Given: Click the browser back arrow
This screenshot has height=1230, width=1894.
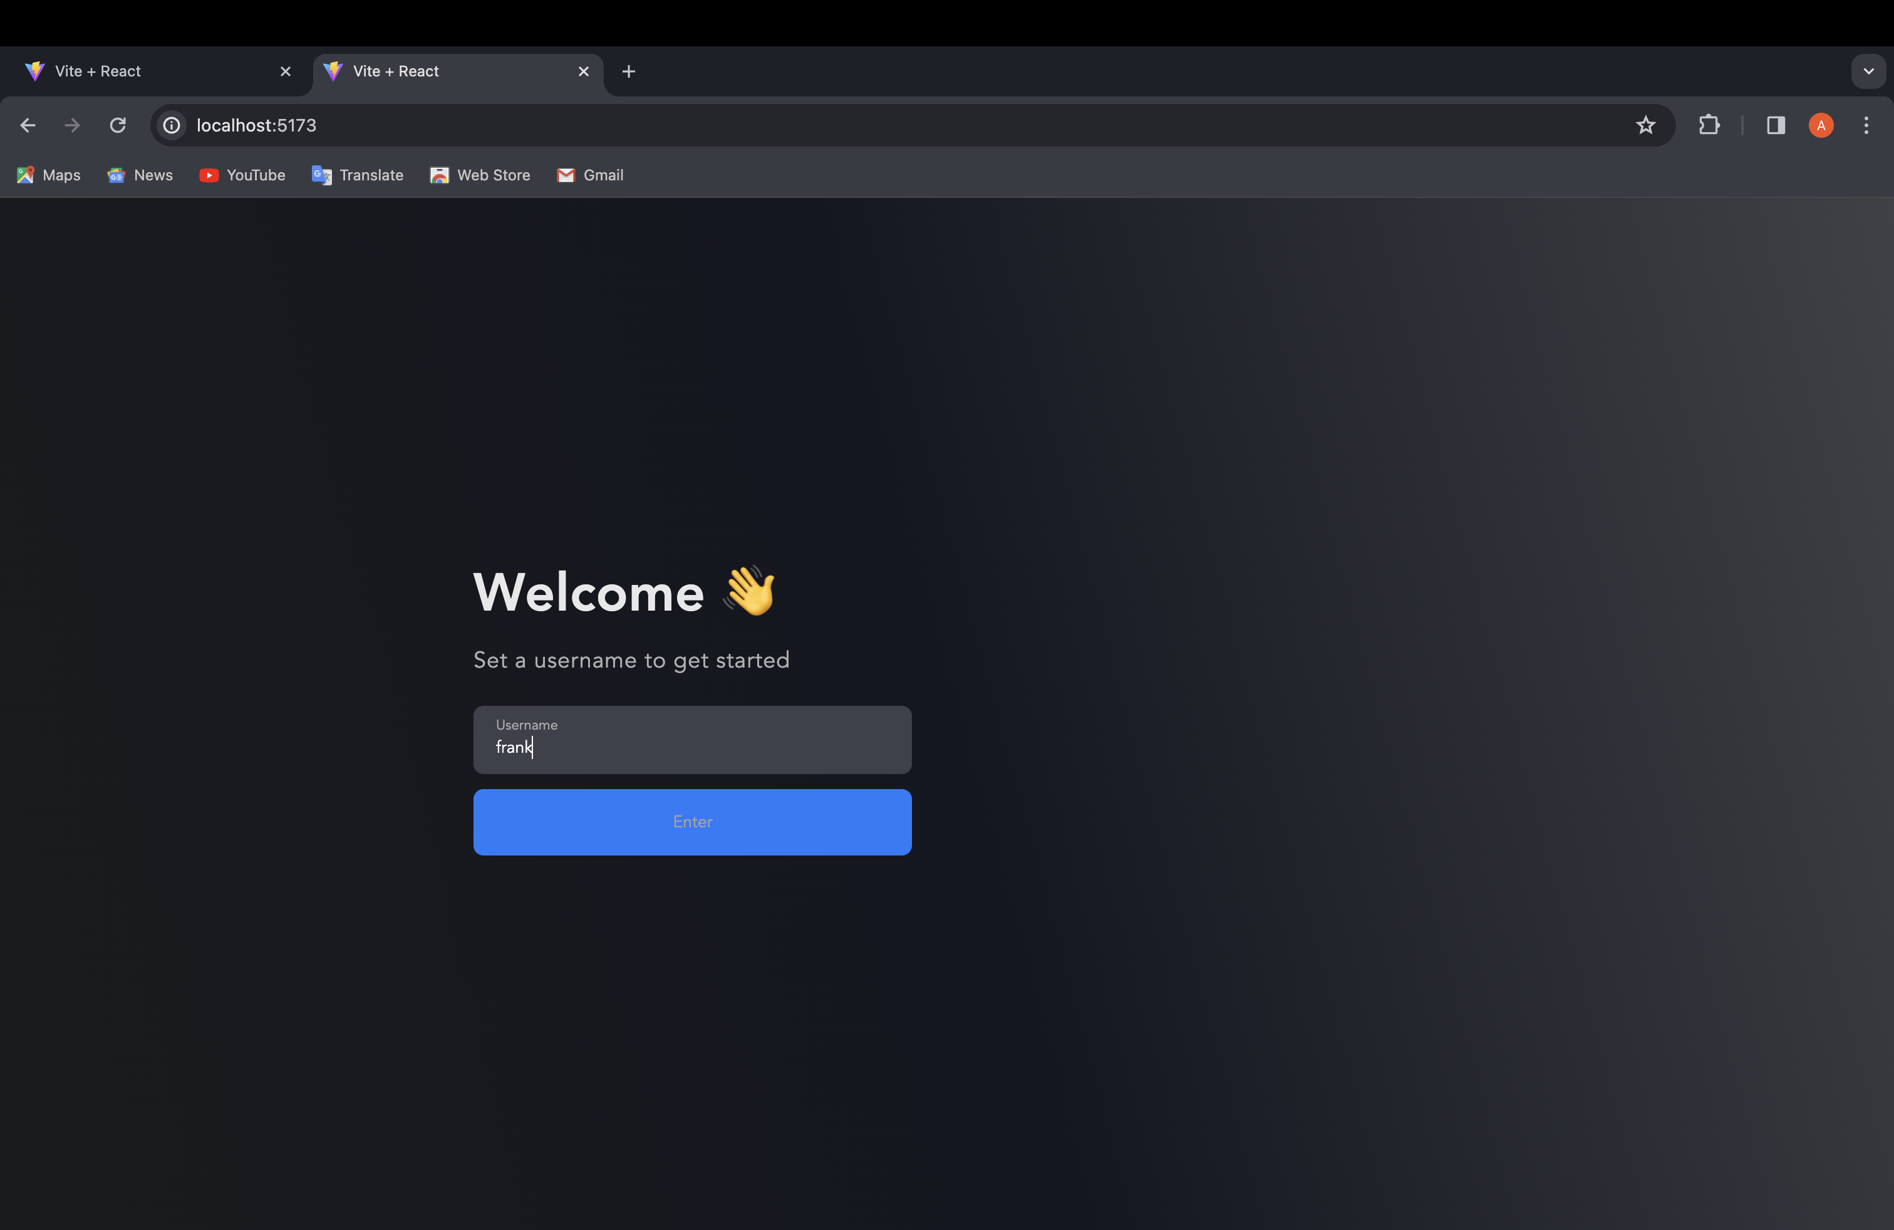Looking at the screenshot, I should click(28, 126).
